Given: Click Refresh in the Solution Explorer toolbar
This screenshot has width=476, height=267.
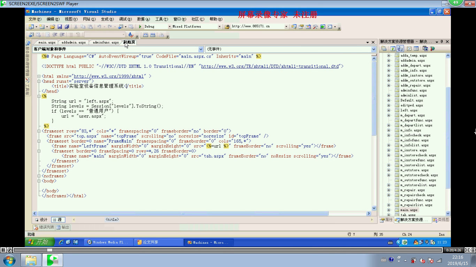Looking at the screenshot, I should tap(393, 49).
